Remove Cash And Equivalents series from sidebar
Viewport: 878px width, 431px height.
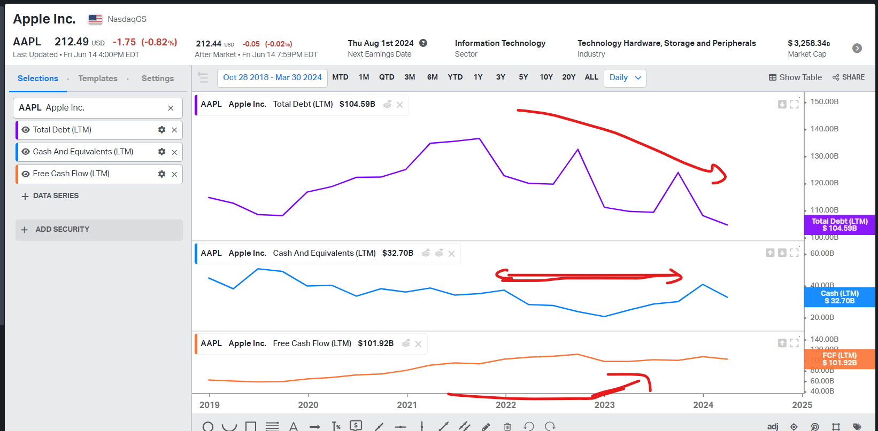(x=174, y=152)
